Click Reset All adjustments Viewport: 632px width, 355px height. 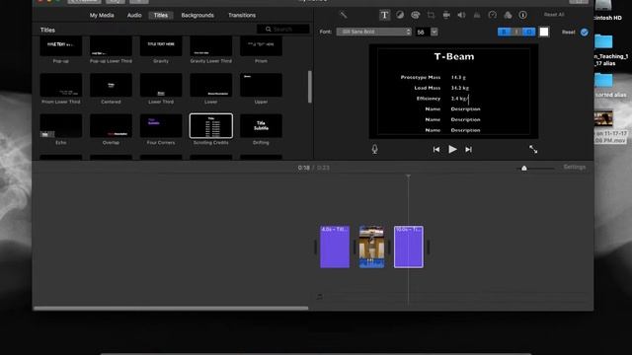554,15
